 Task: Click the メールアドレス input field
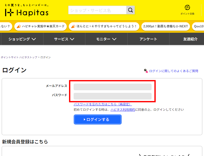pos(112,87)
